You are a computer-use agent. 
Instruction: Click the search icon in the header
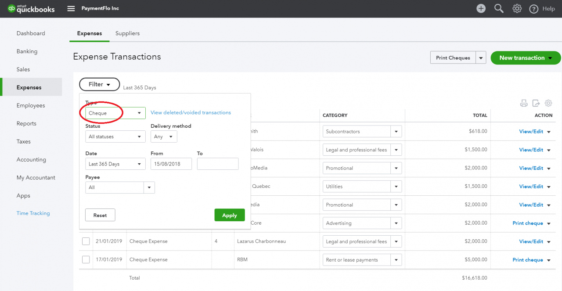pos(499,8)
